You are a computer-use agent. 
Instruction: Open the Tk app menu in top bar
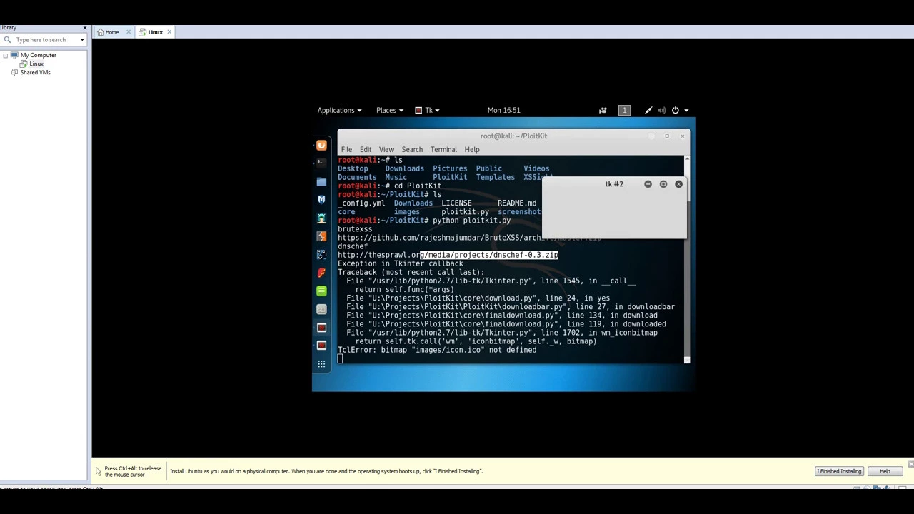pyautogui.click(x=427, y=110)
